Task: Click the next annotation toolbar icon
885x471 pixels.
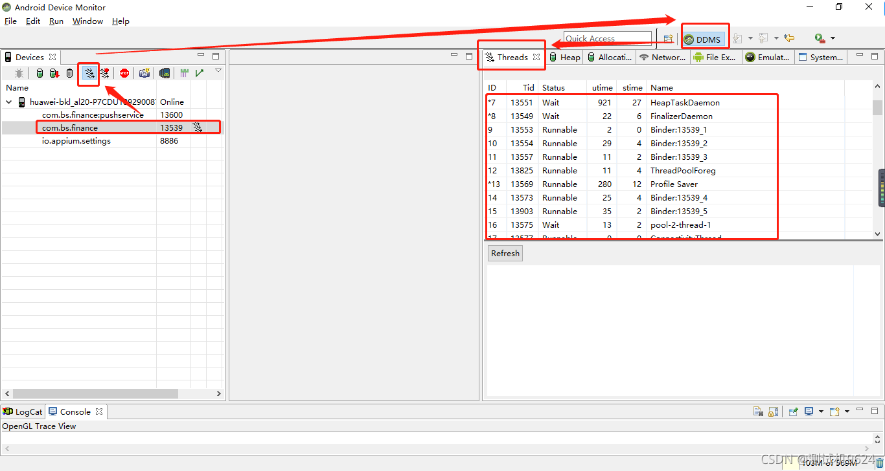Action: 737,38
